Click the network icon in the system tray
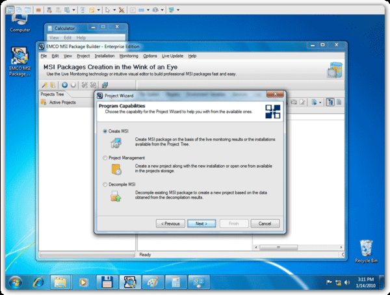This screenshot has width=390, height=295. click(x=338, y=282)
